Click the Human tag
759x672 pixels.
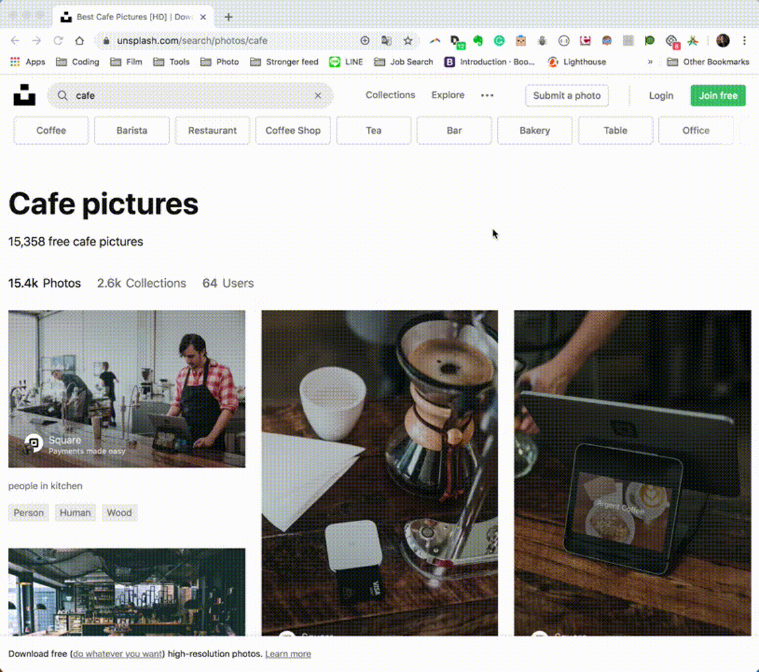pos(75,513)
